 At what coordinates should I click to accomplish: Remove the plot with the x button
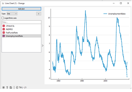click(x=39, y=14)
